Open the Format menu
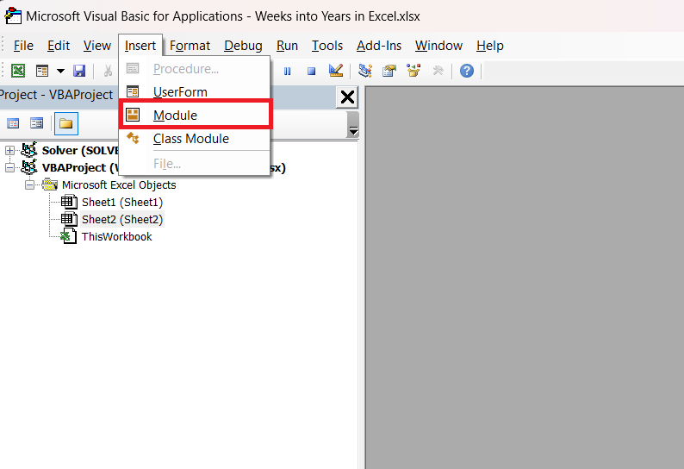The height and width of the screenshot is (469, 684). click(190, 46)
